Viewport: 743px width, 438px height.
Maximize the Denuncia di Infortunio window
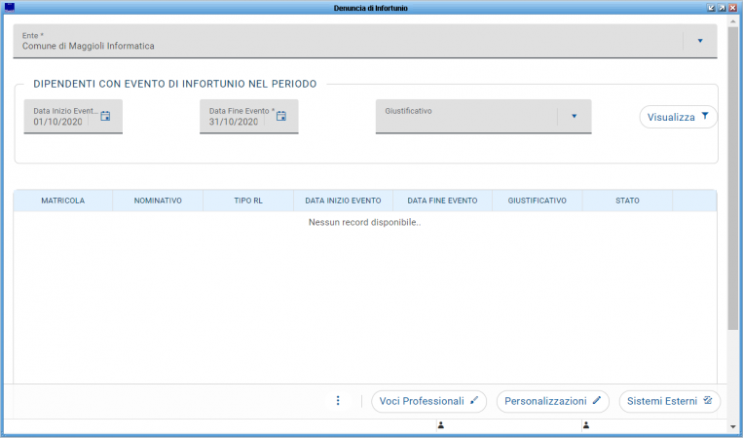[x=722, y=8]
